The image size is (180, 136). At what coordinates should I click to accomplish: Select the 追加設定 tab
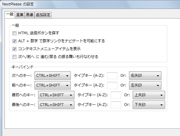(43, 15)
